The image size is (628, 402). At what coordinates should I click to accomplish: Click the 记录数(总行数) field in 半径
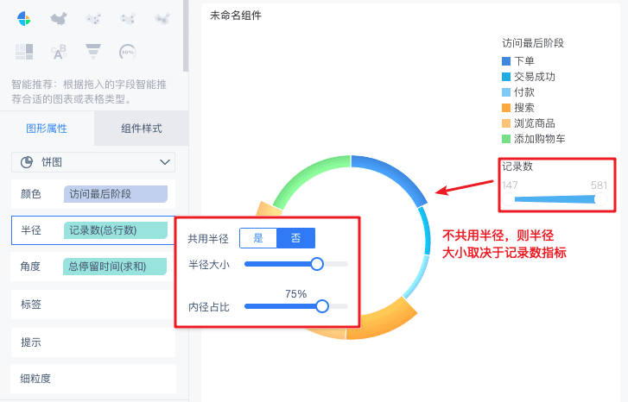(116, 230)
